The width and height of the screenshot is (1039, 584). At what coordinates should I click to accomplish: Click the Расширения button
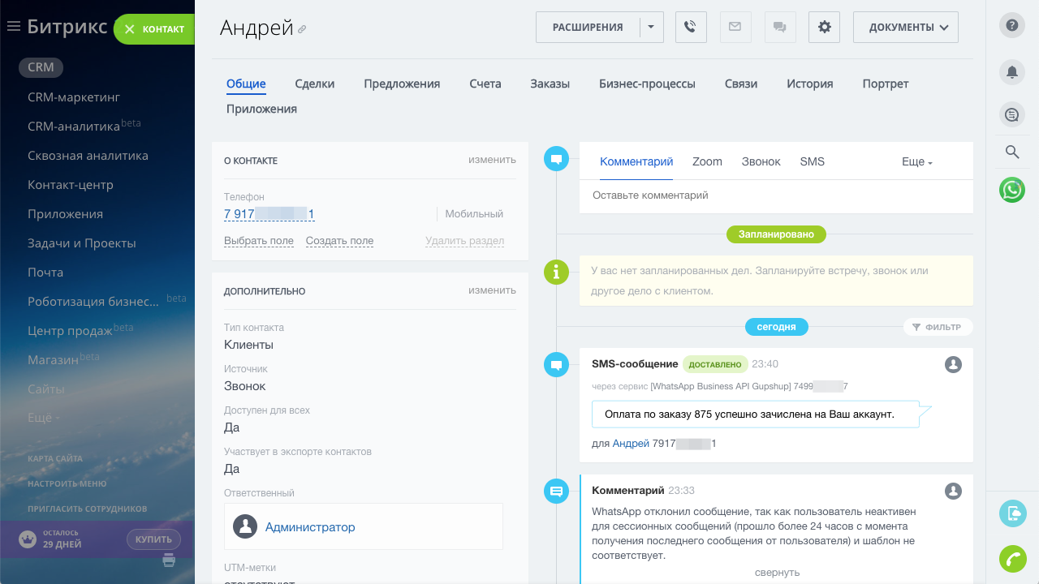point(588,27)
